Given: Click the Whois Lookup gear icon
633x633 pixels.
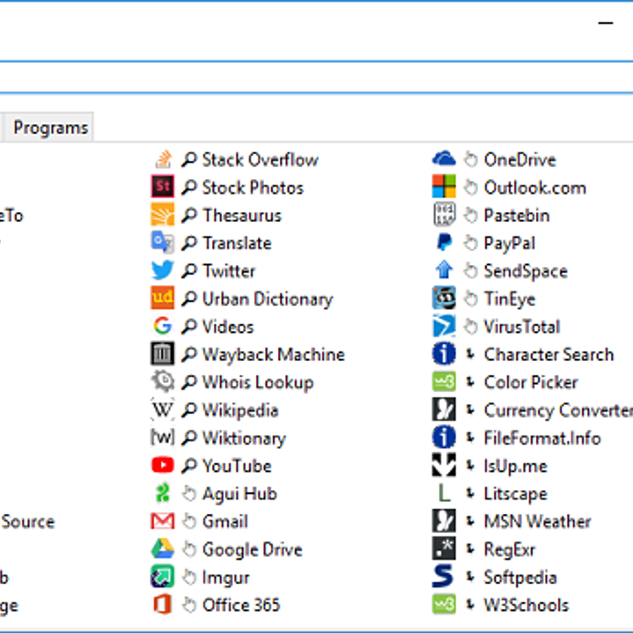Looking at the screenshot, I should coord(163,381).
